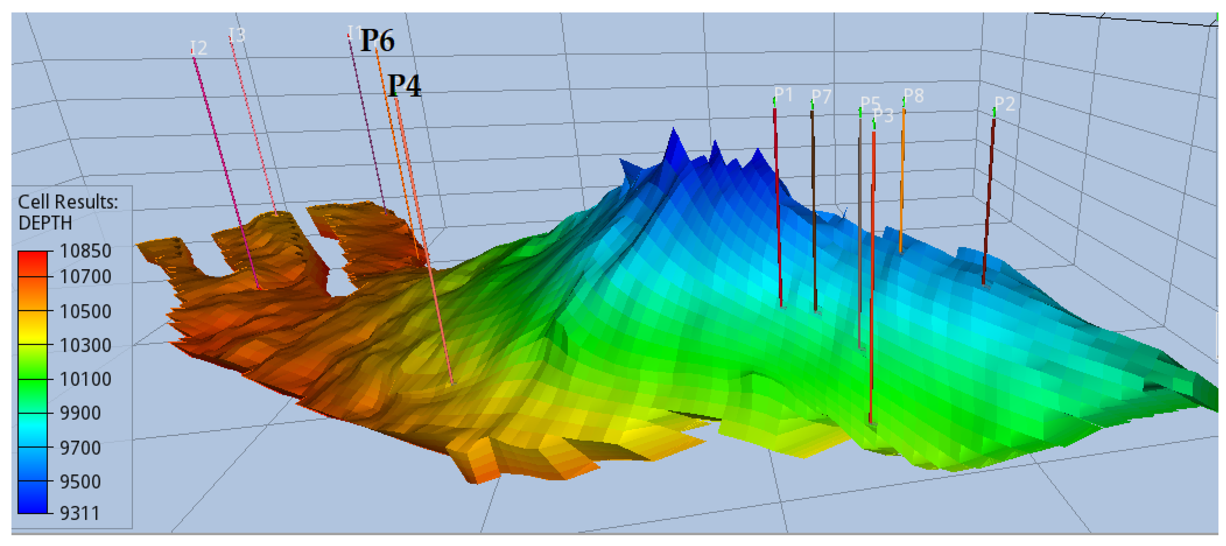1226x546 pixels.
Task: Click the P6 well label
Action: [x=377, y=40]
